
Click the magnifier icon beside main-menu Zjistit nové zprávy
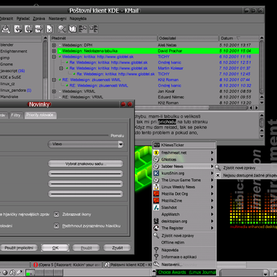[x=157, y=235]
